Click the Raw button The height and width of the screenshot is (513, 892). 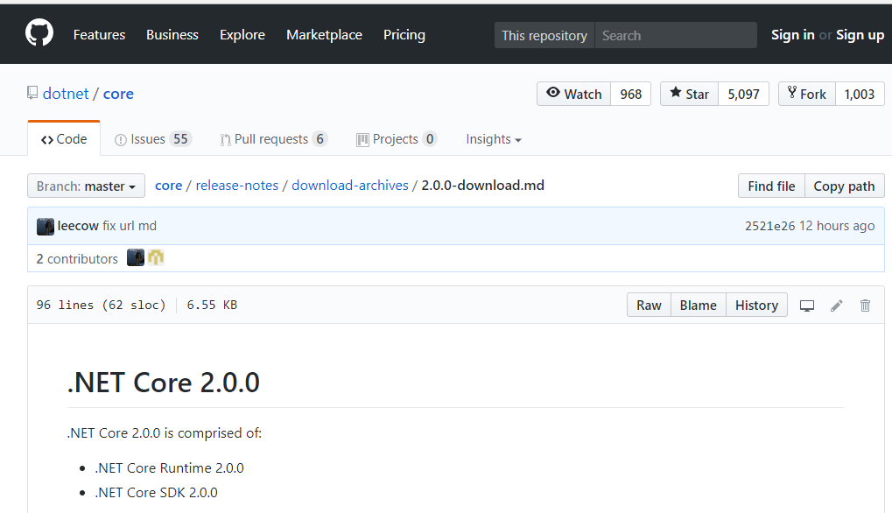tap(648, 305)
